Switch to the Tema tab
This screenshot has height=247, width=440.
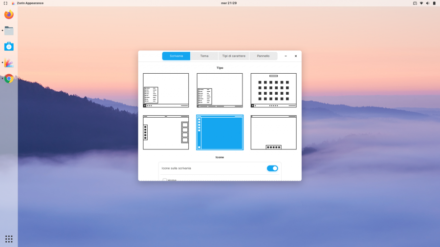click(204, 56)
